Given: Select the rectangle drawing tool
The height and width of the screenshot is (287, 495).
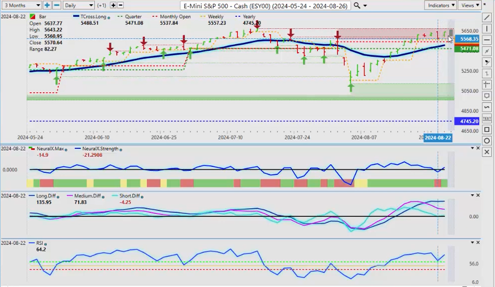Looking at the screenshot, I should click(486, 130).
